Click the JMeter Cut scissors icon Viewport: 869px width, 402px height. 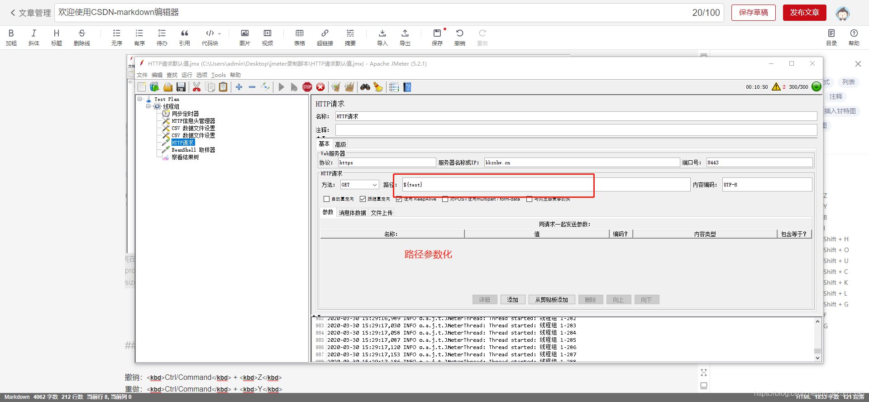[196, 87]
